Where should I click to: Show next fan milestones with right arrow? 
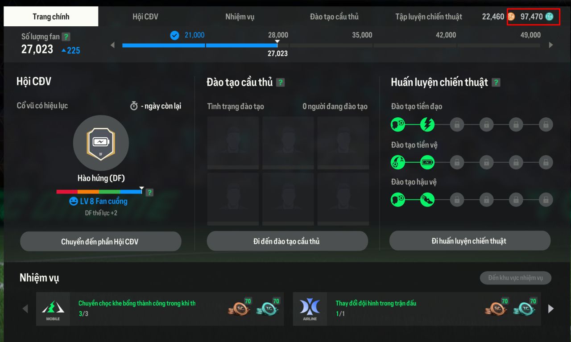(551, 45)
